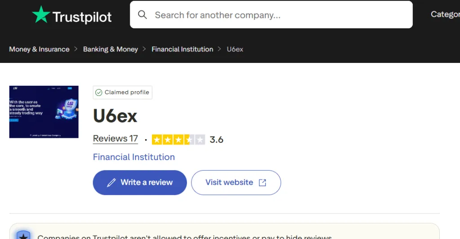
Task: Open the U6ex company screenshot thumbnail
Action: coord(44,112)
